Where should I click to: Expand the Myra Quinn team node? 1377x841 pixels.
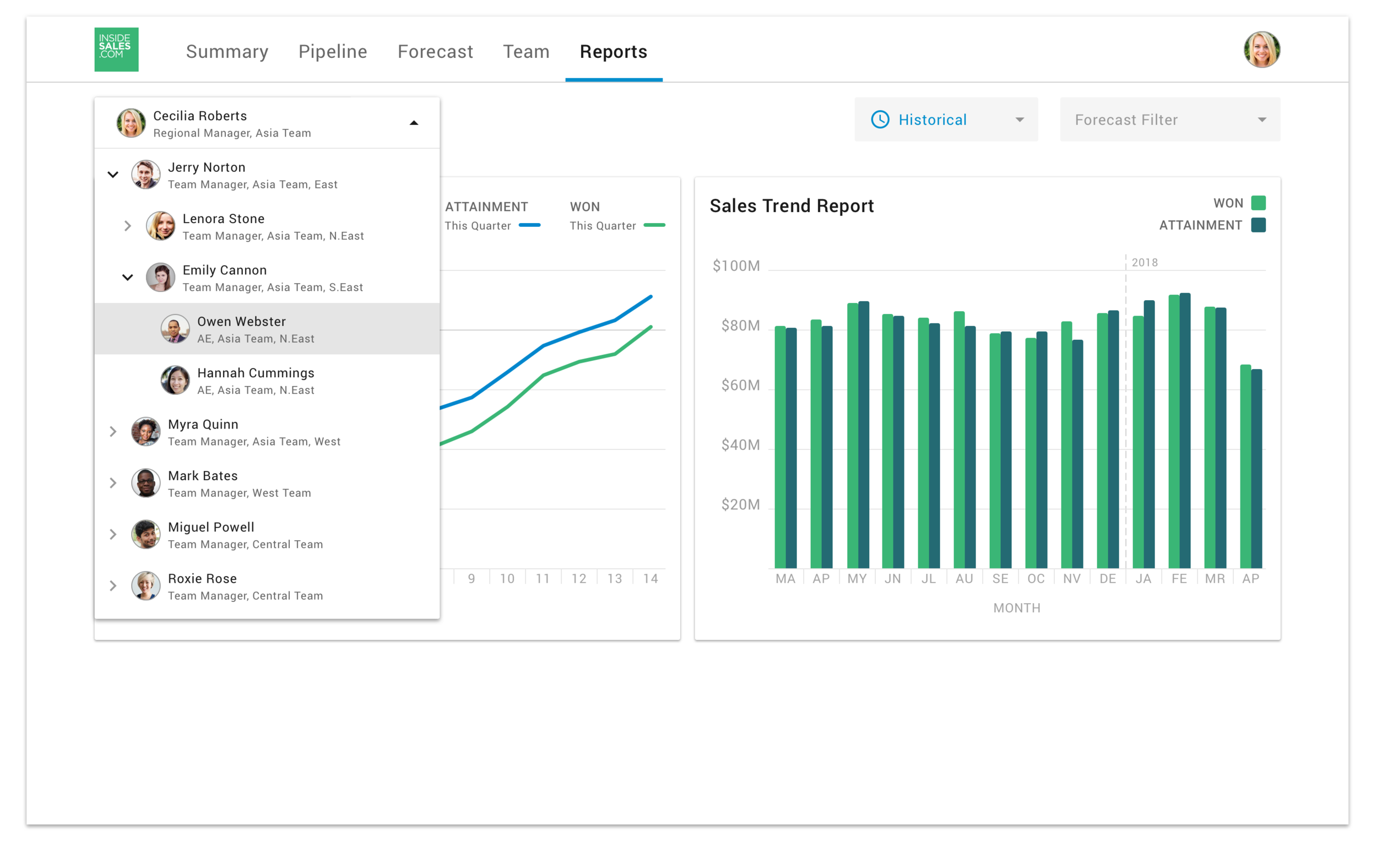point(113,432)
